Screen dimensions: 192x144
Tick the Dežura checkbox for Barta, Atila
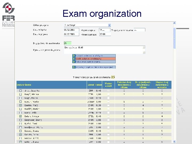click(21, 113)
